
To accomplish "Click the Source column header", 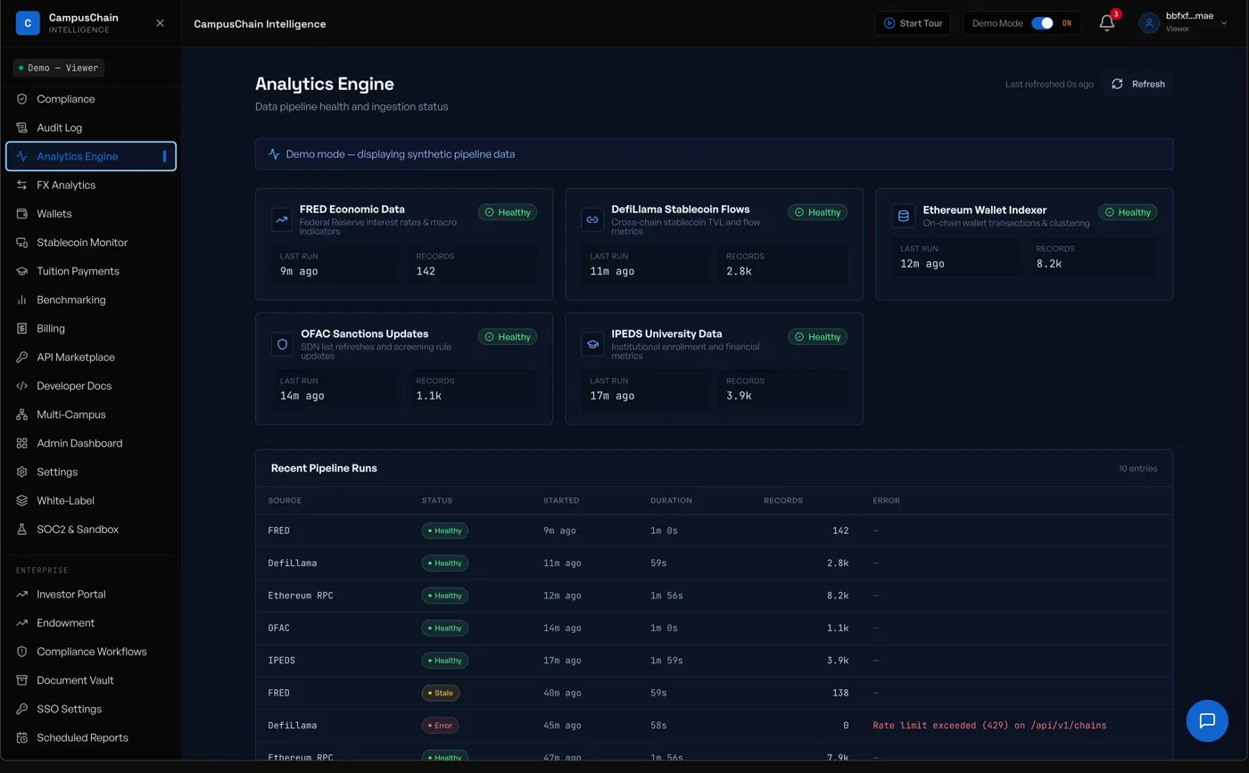I will coord(285,500).
